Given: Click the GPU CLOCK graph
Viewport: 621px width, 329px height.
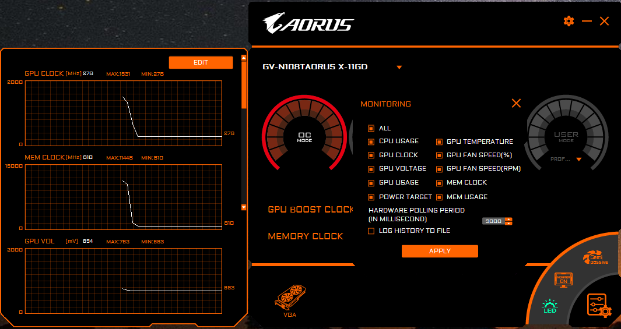Looking at the screenshot, I should 124,114.
